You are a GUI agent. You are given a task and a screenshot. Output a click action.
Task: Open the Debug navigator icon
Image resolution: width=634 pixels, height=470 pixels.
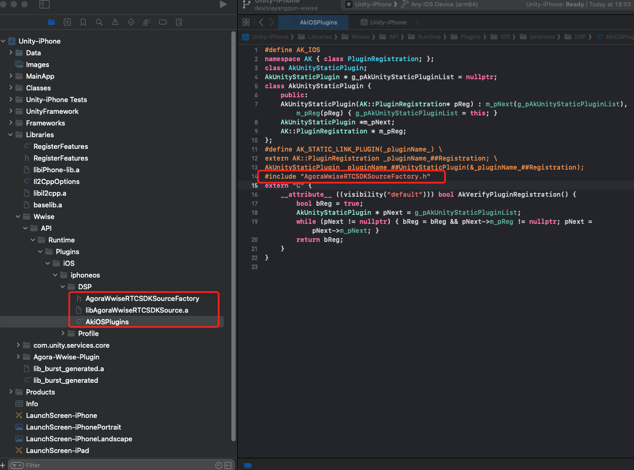pos(147,22)
